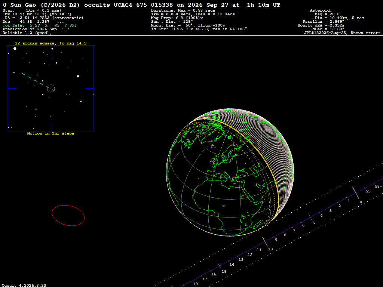383x287 pixels.
Task: Click time marker 10 on shadow path
Action: [x=270, y=249]
